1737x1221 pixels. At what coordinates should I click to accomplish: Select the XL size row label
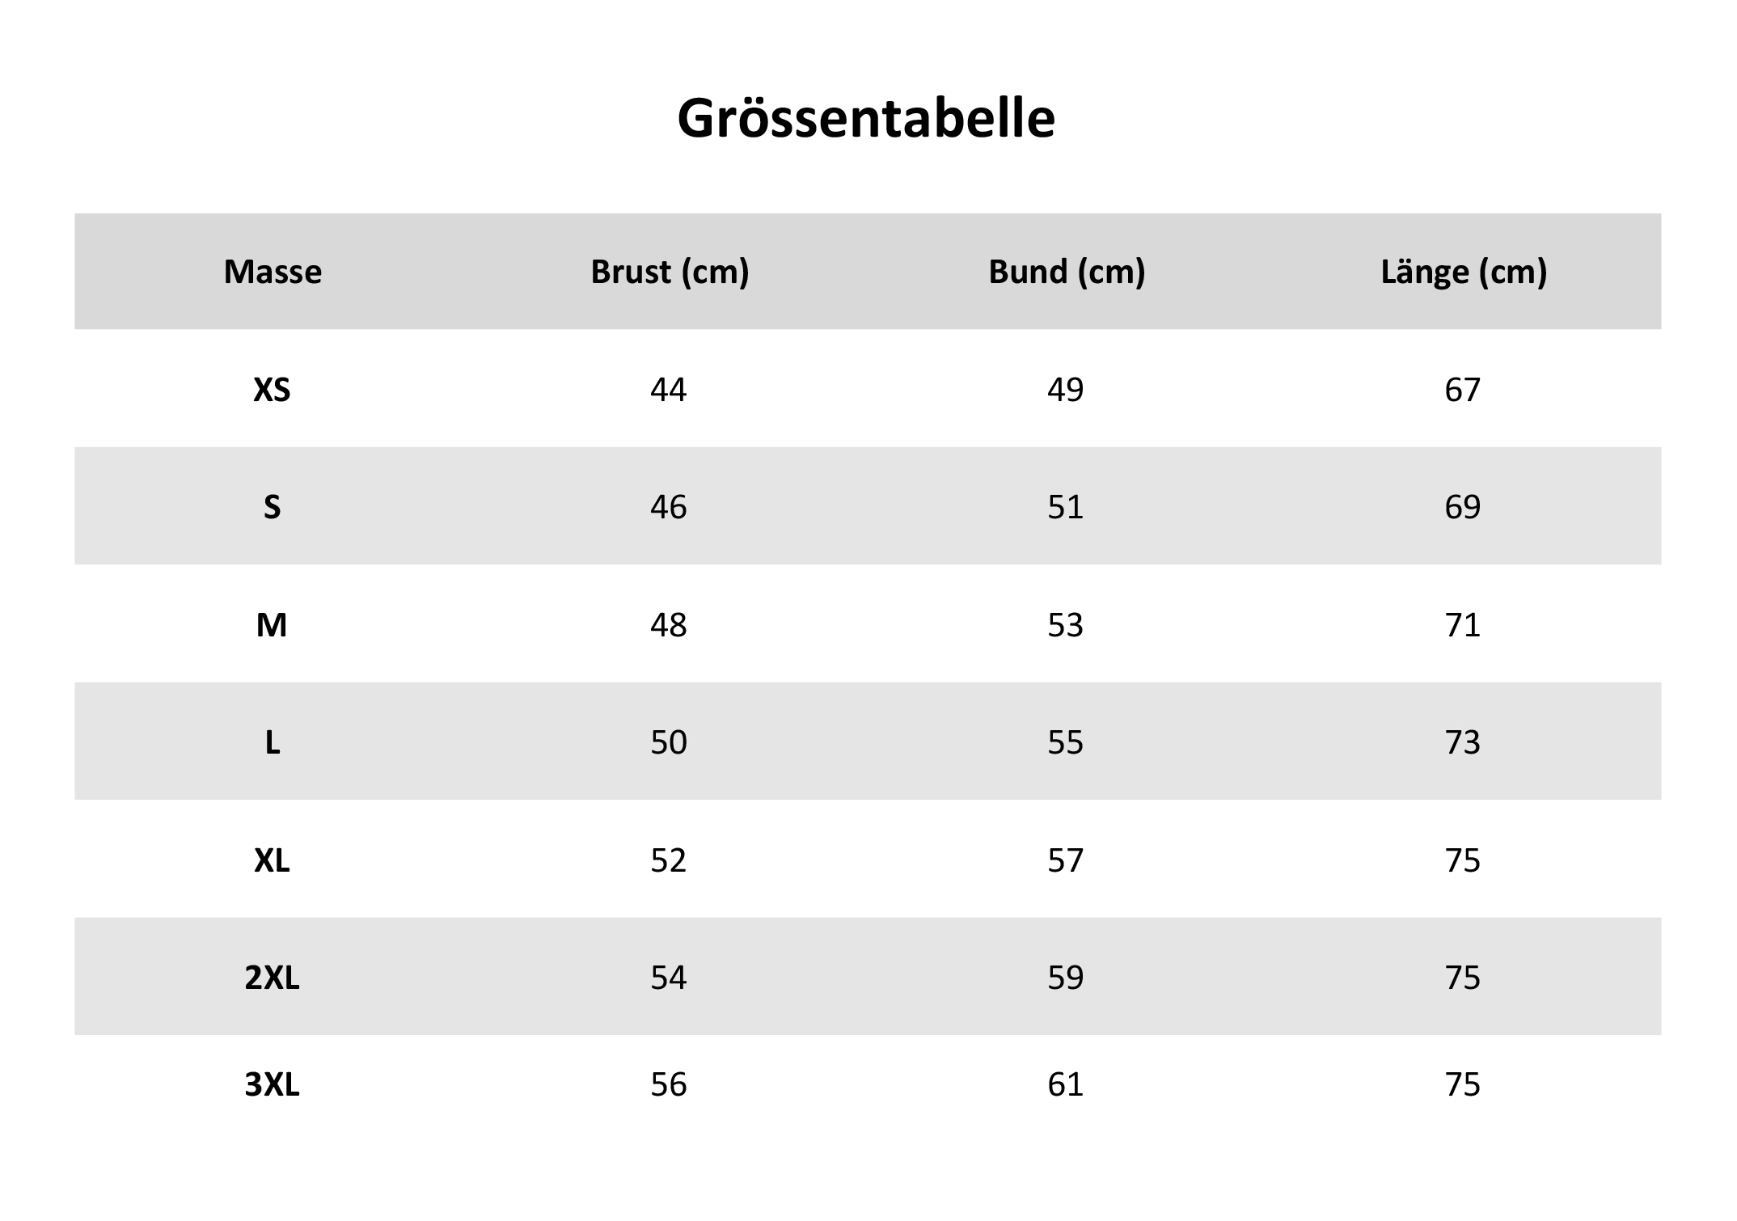(x=272, y=860)
